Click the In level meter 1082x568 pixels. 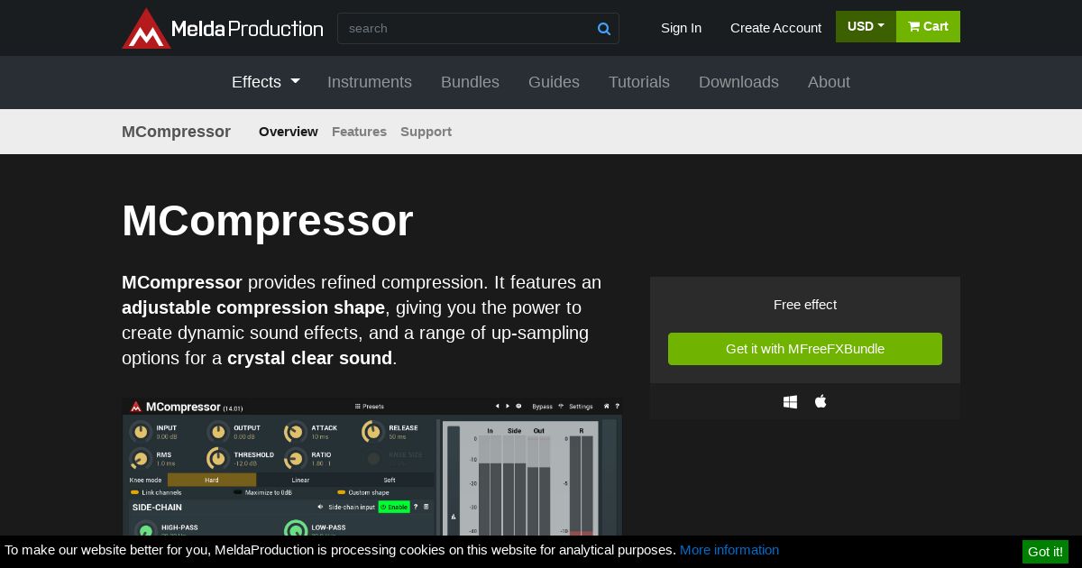pos(490,485)
